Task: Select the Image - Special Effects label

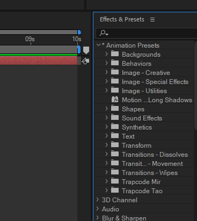Action: coord(155,82)
